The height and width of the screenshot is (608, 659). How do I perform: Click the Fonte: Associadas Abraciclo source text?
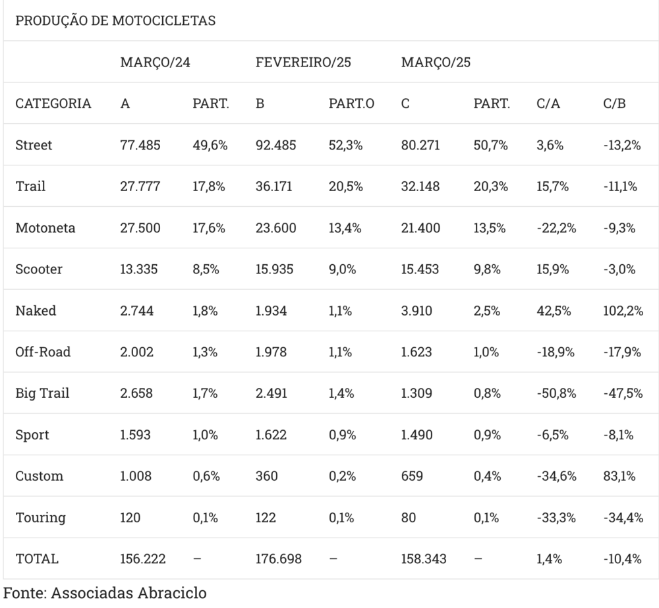[105, 593]
